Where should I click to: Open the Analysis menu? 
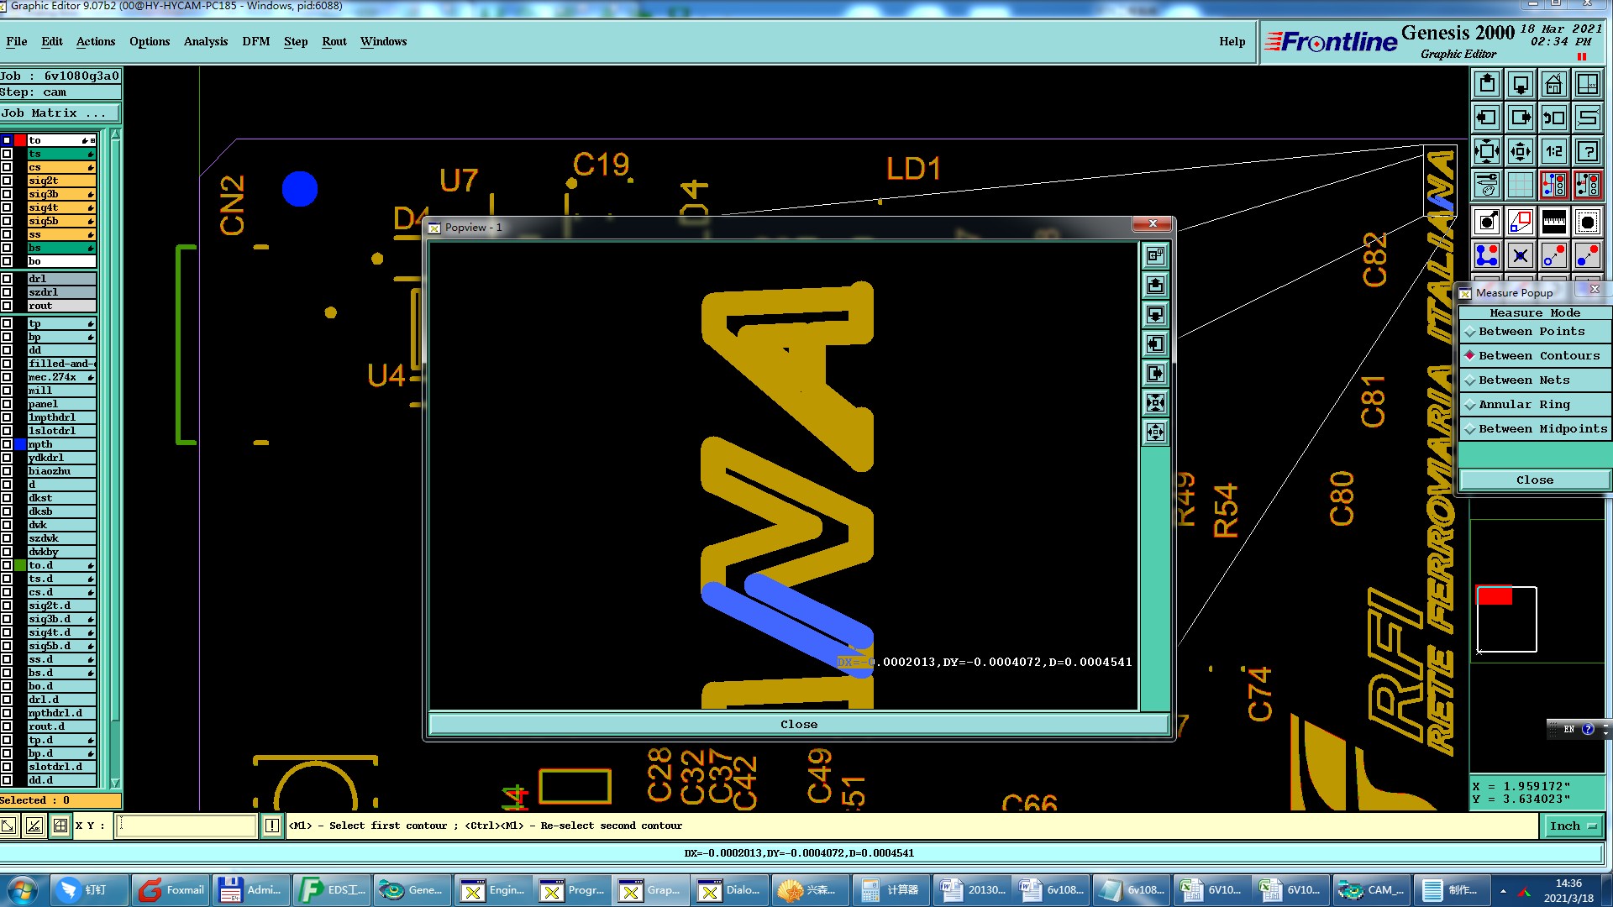(205, 41)
